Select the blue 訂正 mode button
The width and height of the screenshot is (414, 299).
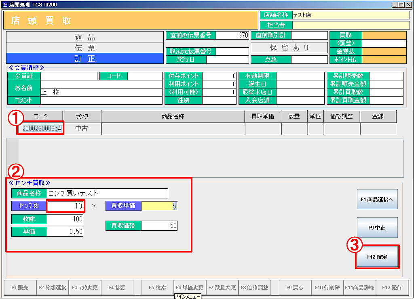(85, 59)
